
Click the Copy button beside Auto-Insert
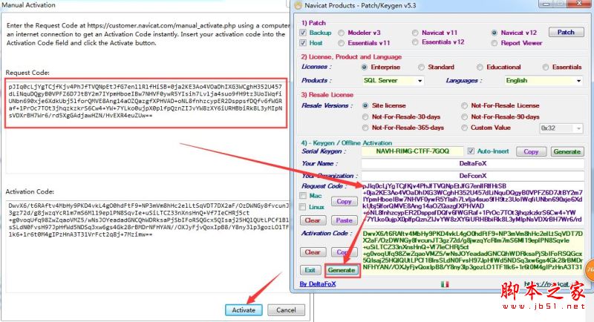[x=531, y=151]
